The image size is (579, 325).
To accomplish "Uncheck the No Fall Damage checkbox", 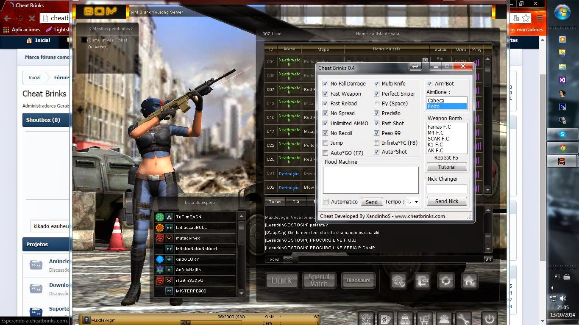I will pos(326,84).
